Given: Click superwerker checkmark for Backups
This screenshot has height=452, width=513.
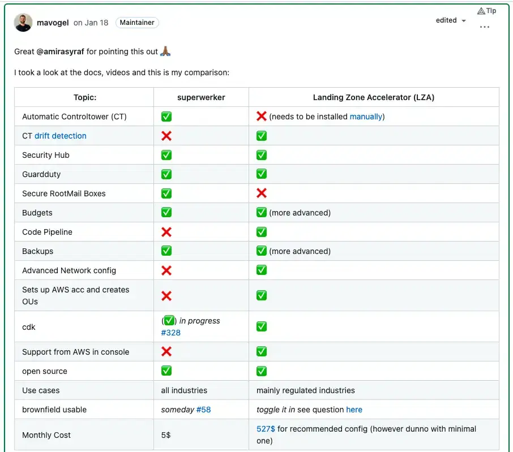Looking at the screenshot, I should click(166, 251).
